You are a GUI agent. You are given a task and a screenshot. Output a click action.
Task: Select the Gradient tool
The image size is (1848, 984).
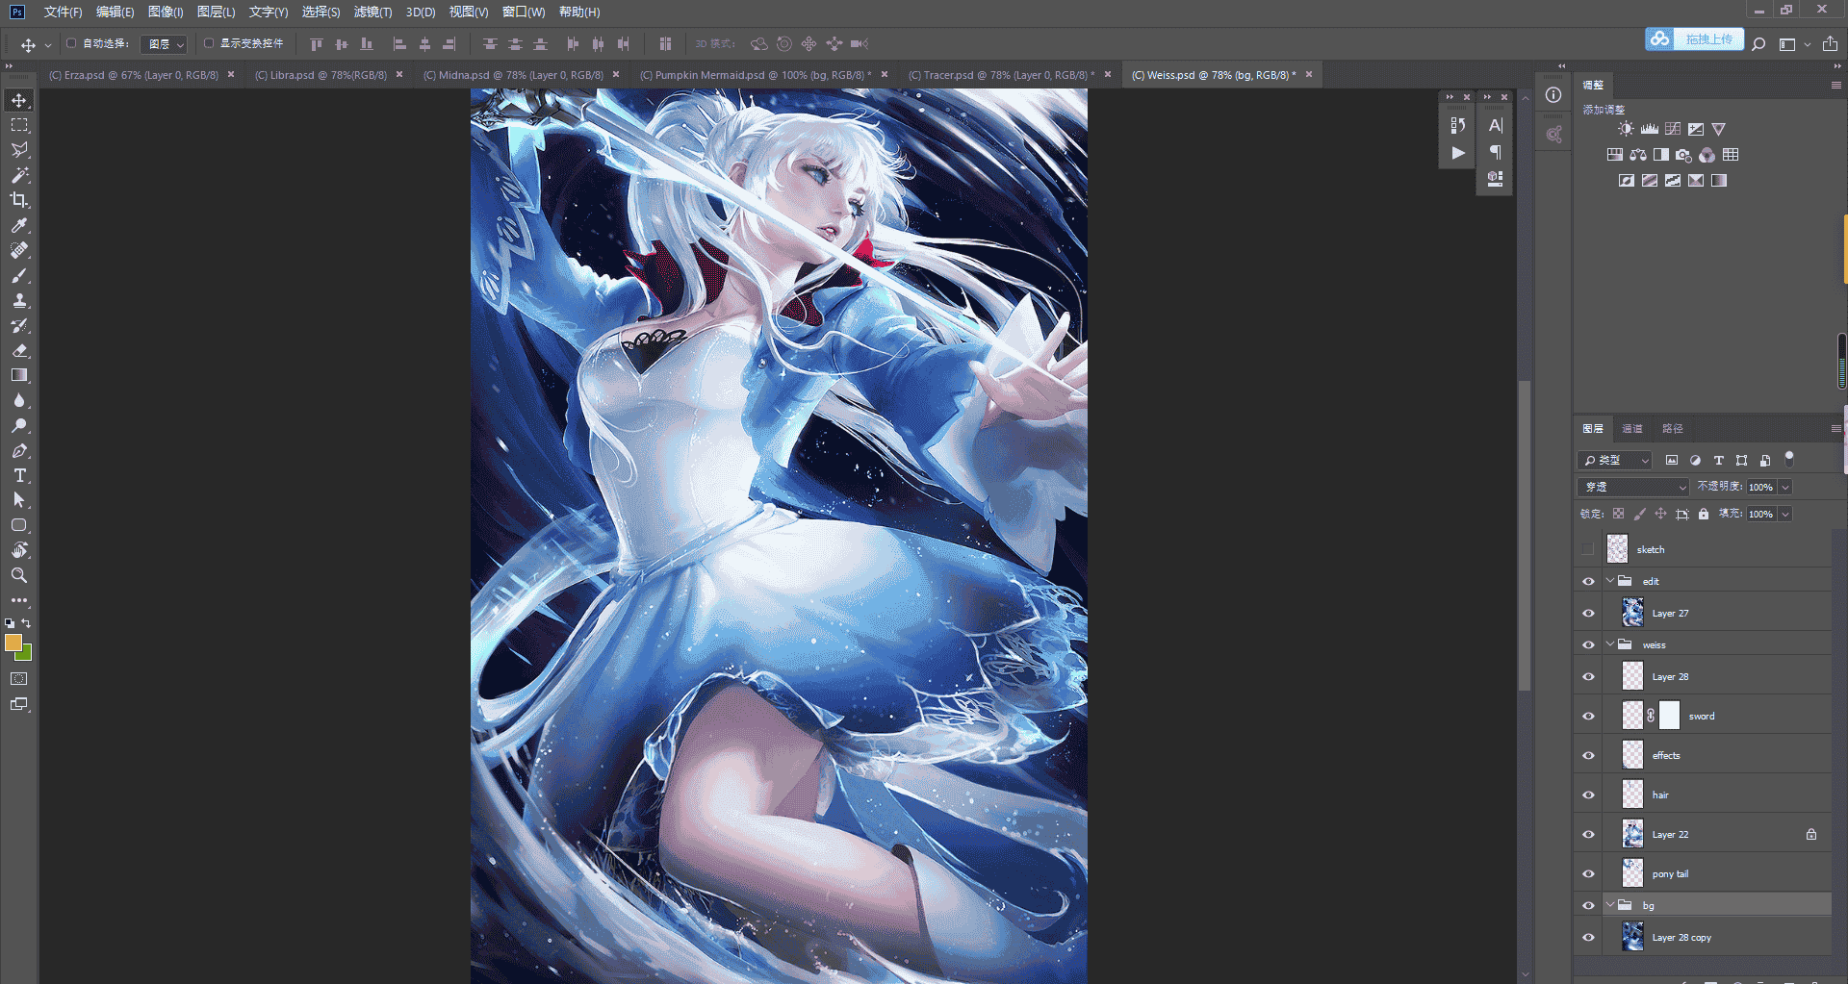coord(19,375)
